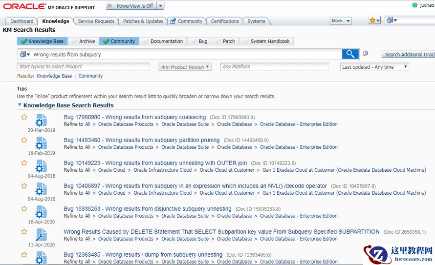
Task: Open Bug 15935253 disjunctive subquery article
Action: (x=147, y=209)
